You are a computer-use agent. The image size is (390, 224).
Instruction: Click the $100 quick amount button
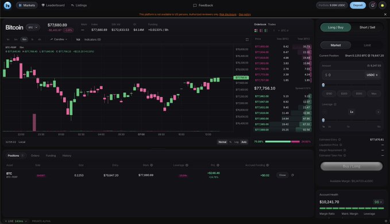tap(329, 93)
